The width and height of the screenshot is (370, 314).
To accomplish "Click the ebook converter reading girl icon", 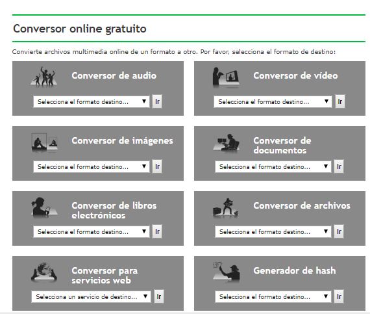I will 44,207.
